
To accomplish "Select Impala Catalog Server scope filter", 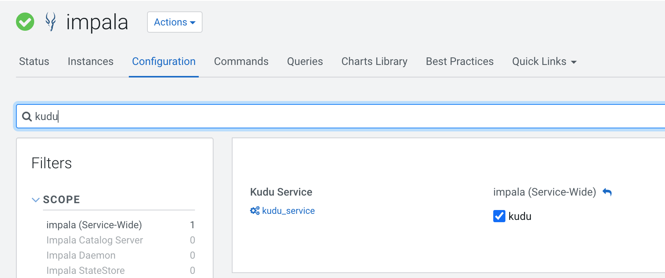I will 95,240.
